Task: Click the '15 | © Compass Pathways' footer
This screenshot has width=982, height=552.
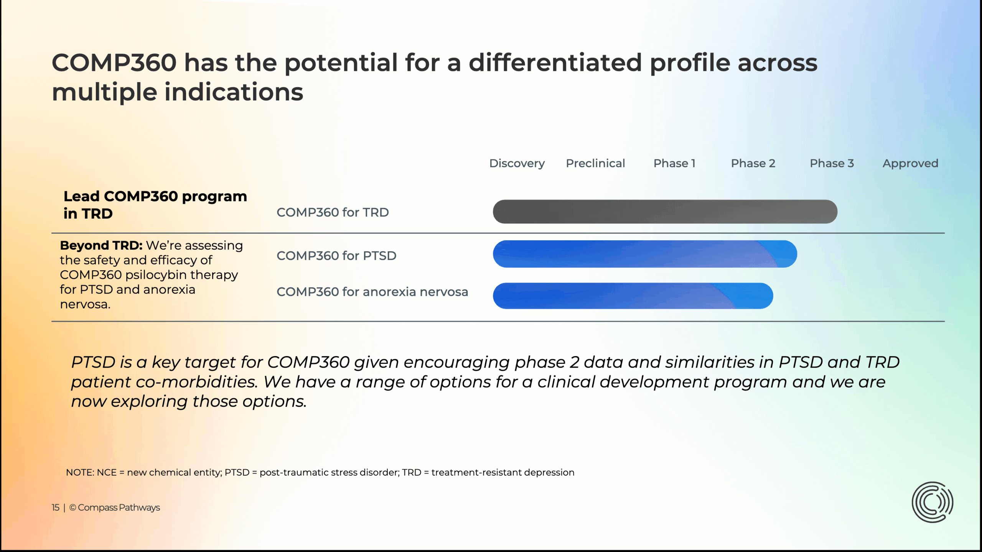Action: tap(105, 508)
